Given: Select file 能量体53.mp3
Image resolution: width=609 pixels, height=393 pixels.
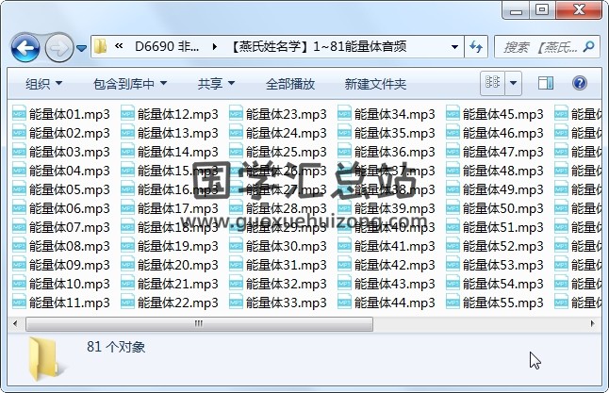Looking at the screenshot, I should (494, 265).
